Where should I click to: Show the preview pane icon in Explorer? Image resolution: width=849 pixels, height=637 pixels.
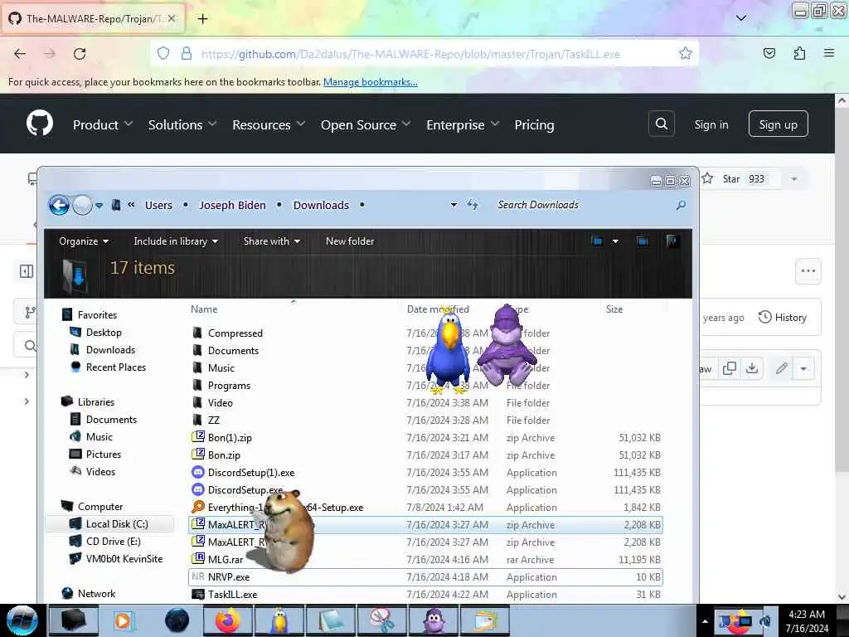point(643,241)
